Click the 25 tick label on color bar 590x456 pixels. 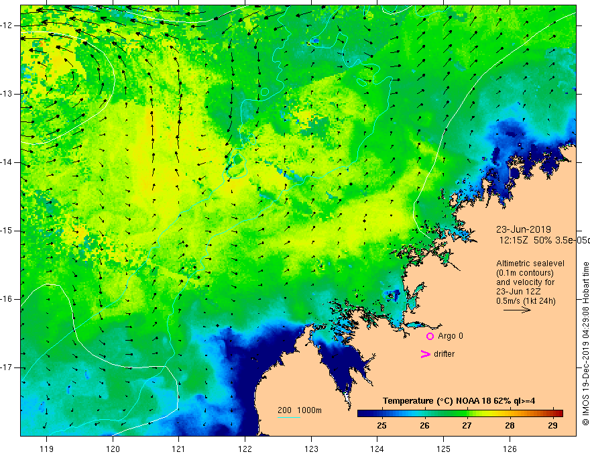click(381, 426)
